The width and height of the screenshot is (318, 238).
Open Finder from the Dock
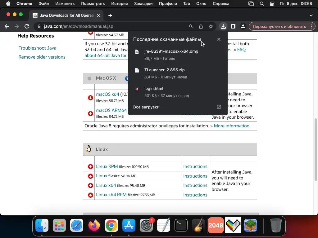pyautogui.click(x=42, y=225)
